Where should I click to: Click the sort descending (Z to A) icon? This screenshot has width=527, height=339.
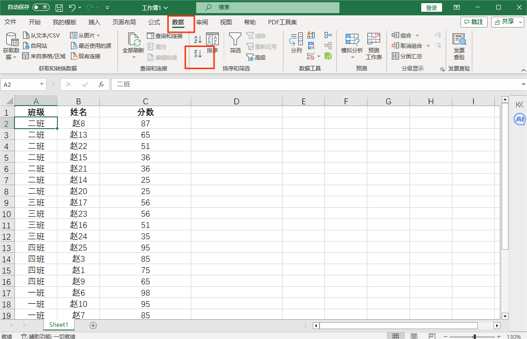(x=198, y=54)
